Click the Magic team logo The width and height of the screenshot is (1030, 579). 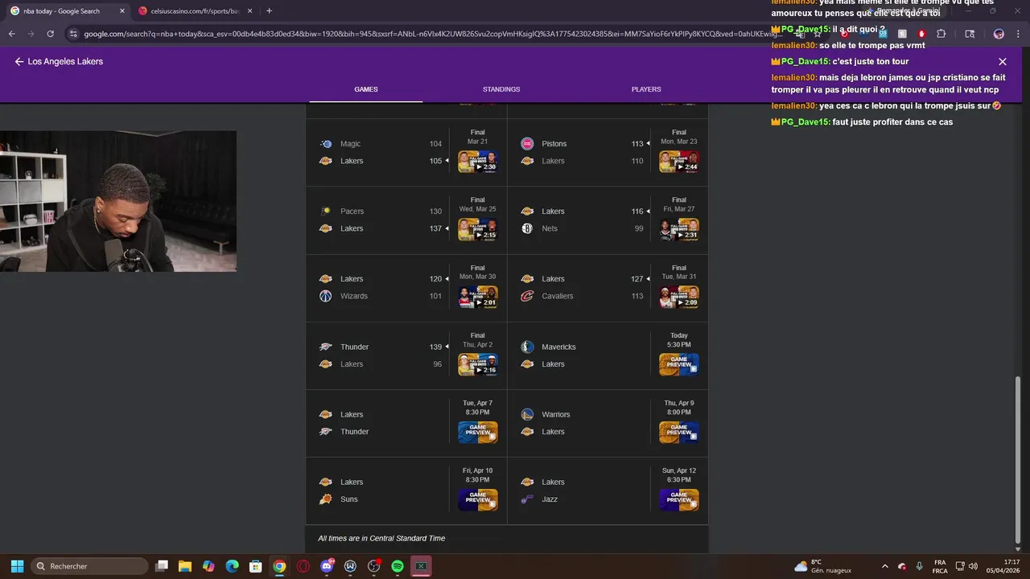coord(326,144)
